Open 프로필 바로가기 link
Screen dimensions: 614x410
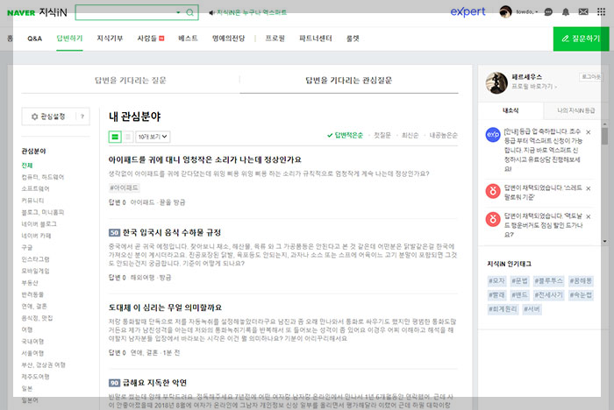tap(534, 87)
